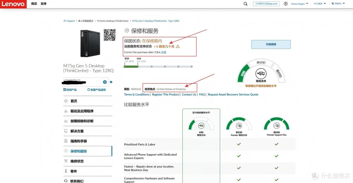Click the warranty warning triangle icon
Viewport: 353px width, 183px height.
(177, 47)
